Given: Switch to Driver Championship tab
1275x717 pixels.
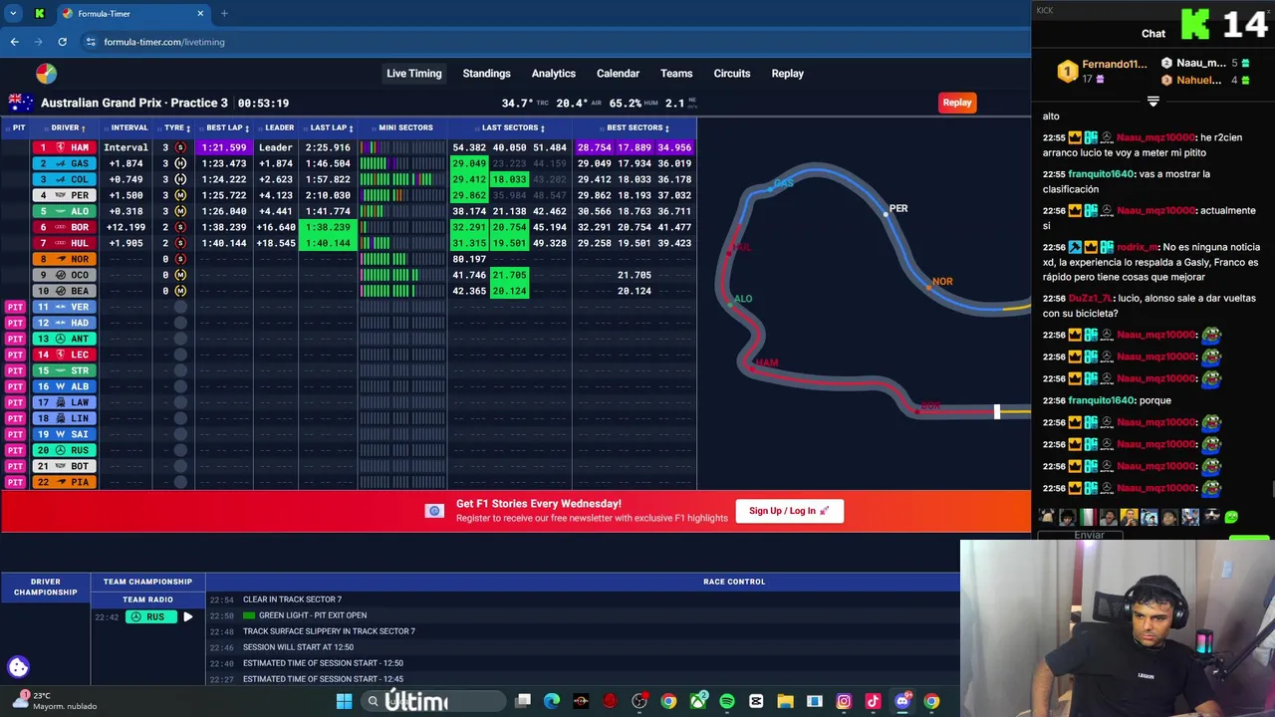Looking at the screenshot, I should (x=45, y=587).
